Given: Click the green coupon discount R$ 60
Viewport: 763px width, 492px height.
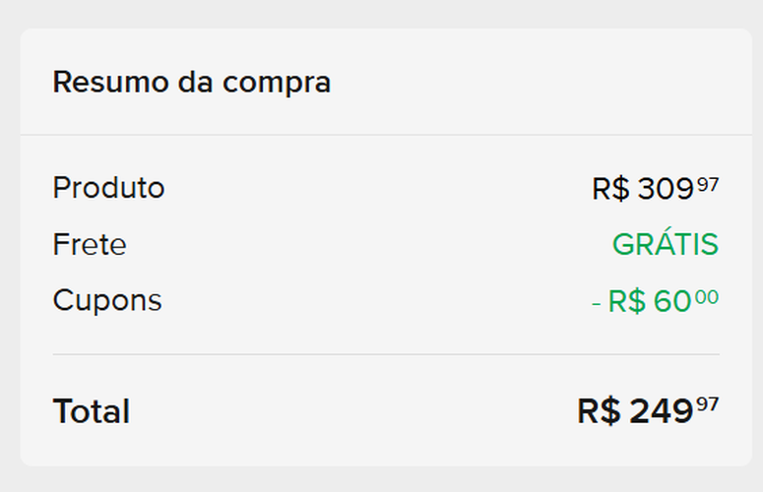Looking at the screenshot, I should pos(650,302).
